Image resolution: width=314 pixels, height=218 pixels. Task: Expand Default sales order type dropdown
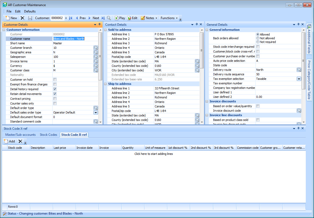[x=96, y=112]
